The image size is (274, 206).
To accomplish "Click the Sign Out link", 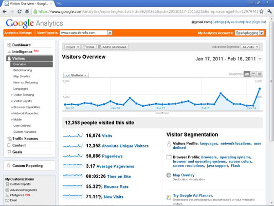I will (260, 22).
